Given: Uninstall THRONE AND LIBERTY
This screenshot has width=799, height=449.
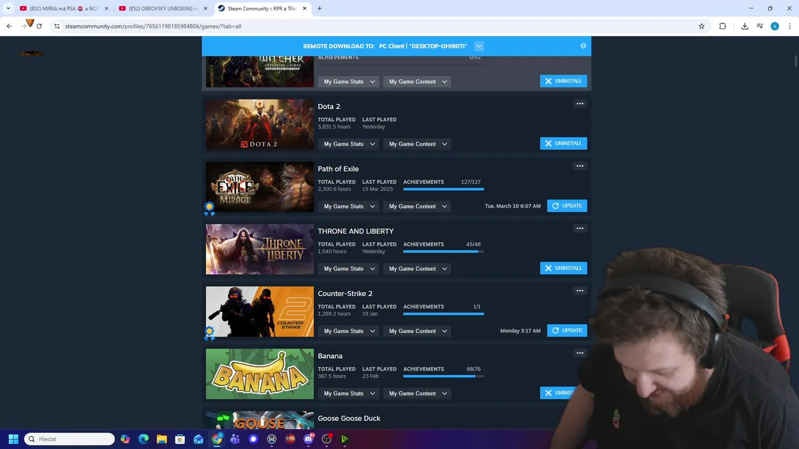Looking at the screenshot, I should pyautogui.click(x=563, y=268).
